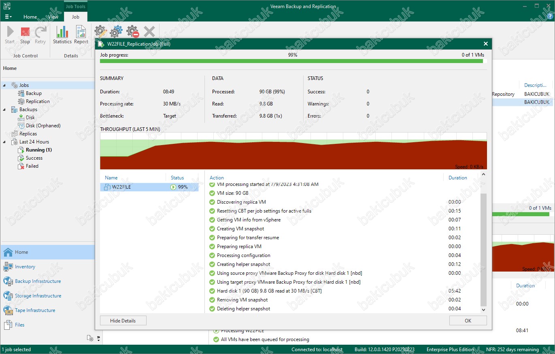
Task: Click the Retry job icon
Action: [x=40, y=35]
